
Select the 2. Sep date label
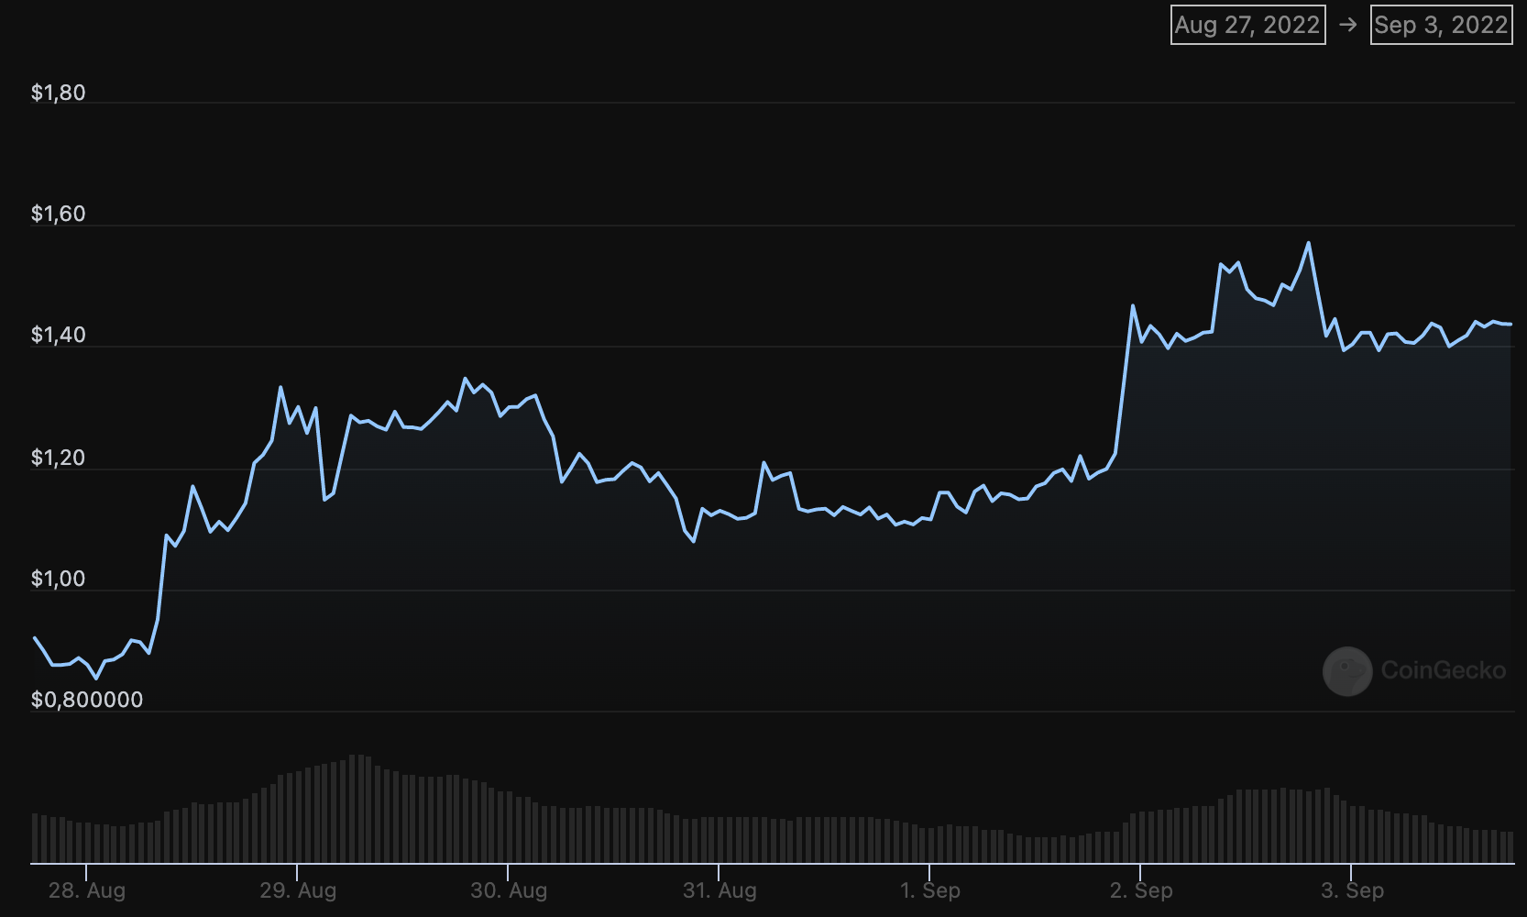click(x=1141, y=890)
